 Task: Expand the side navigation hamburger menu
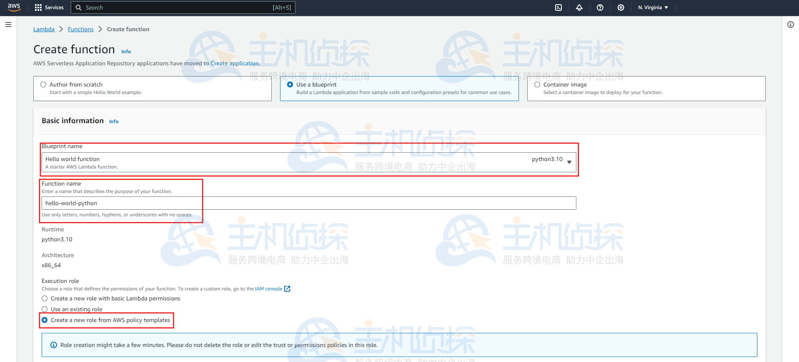coord(8,25)
